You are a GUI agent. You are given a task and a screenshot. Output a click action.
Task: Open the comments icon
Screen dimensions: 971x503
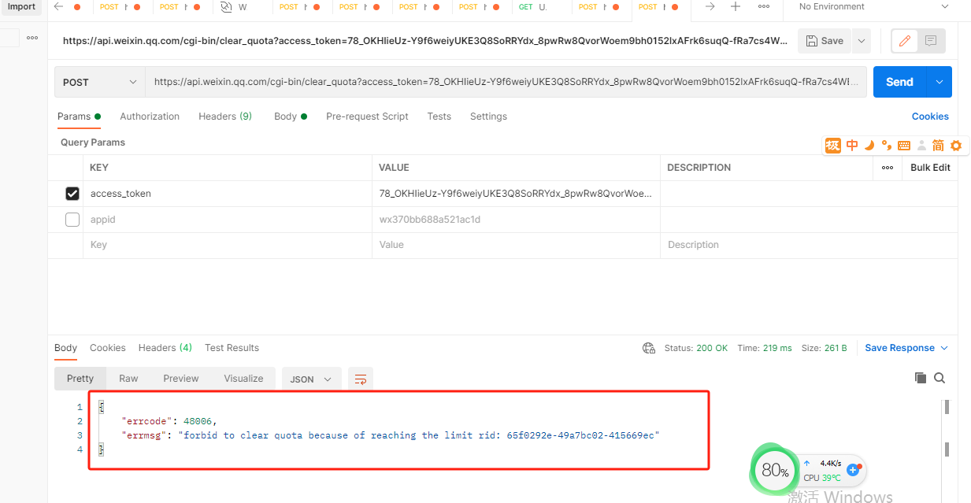coord(931,41)
